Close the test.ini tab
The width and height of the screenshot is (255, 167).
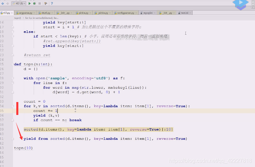[x=190, y=13]
